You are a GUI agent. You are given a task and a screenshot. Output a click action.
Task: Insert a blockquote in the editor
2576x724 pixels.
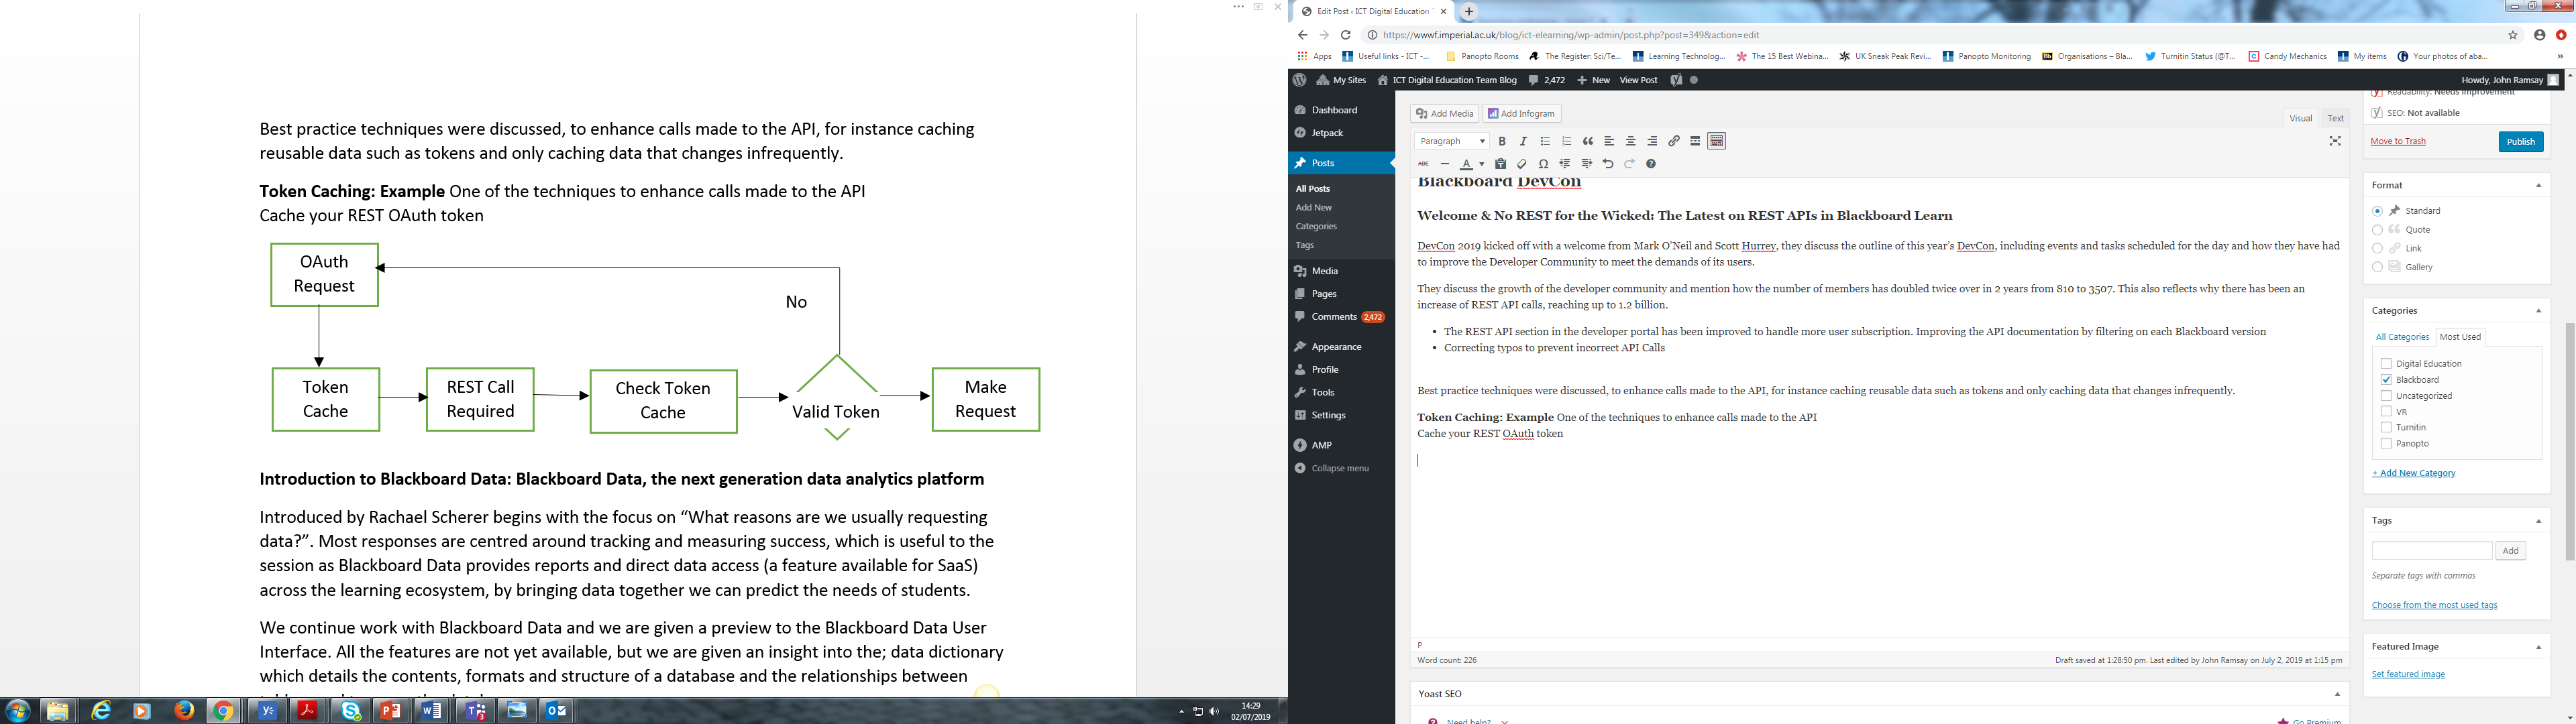tap(1588, 142)
